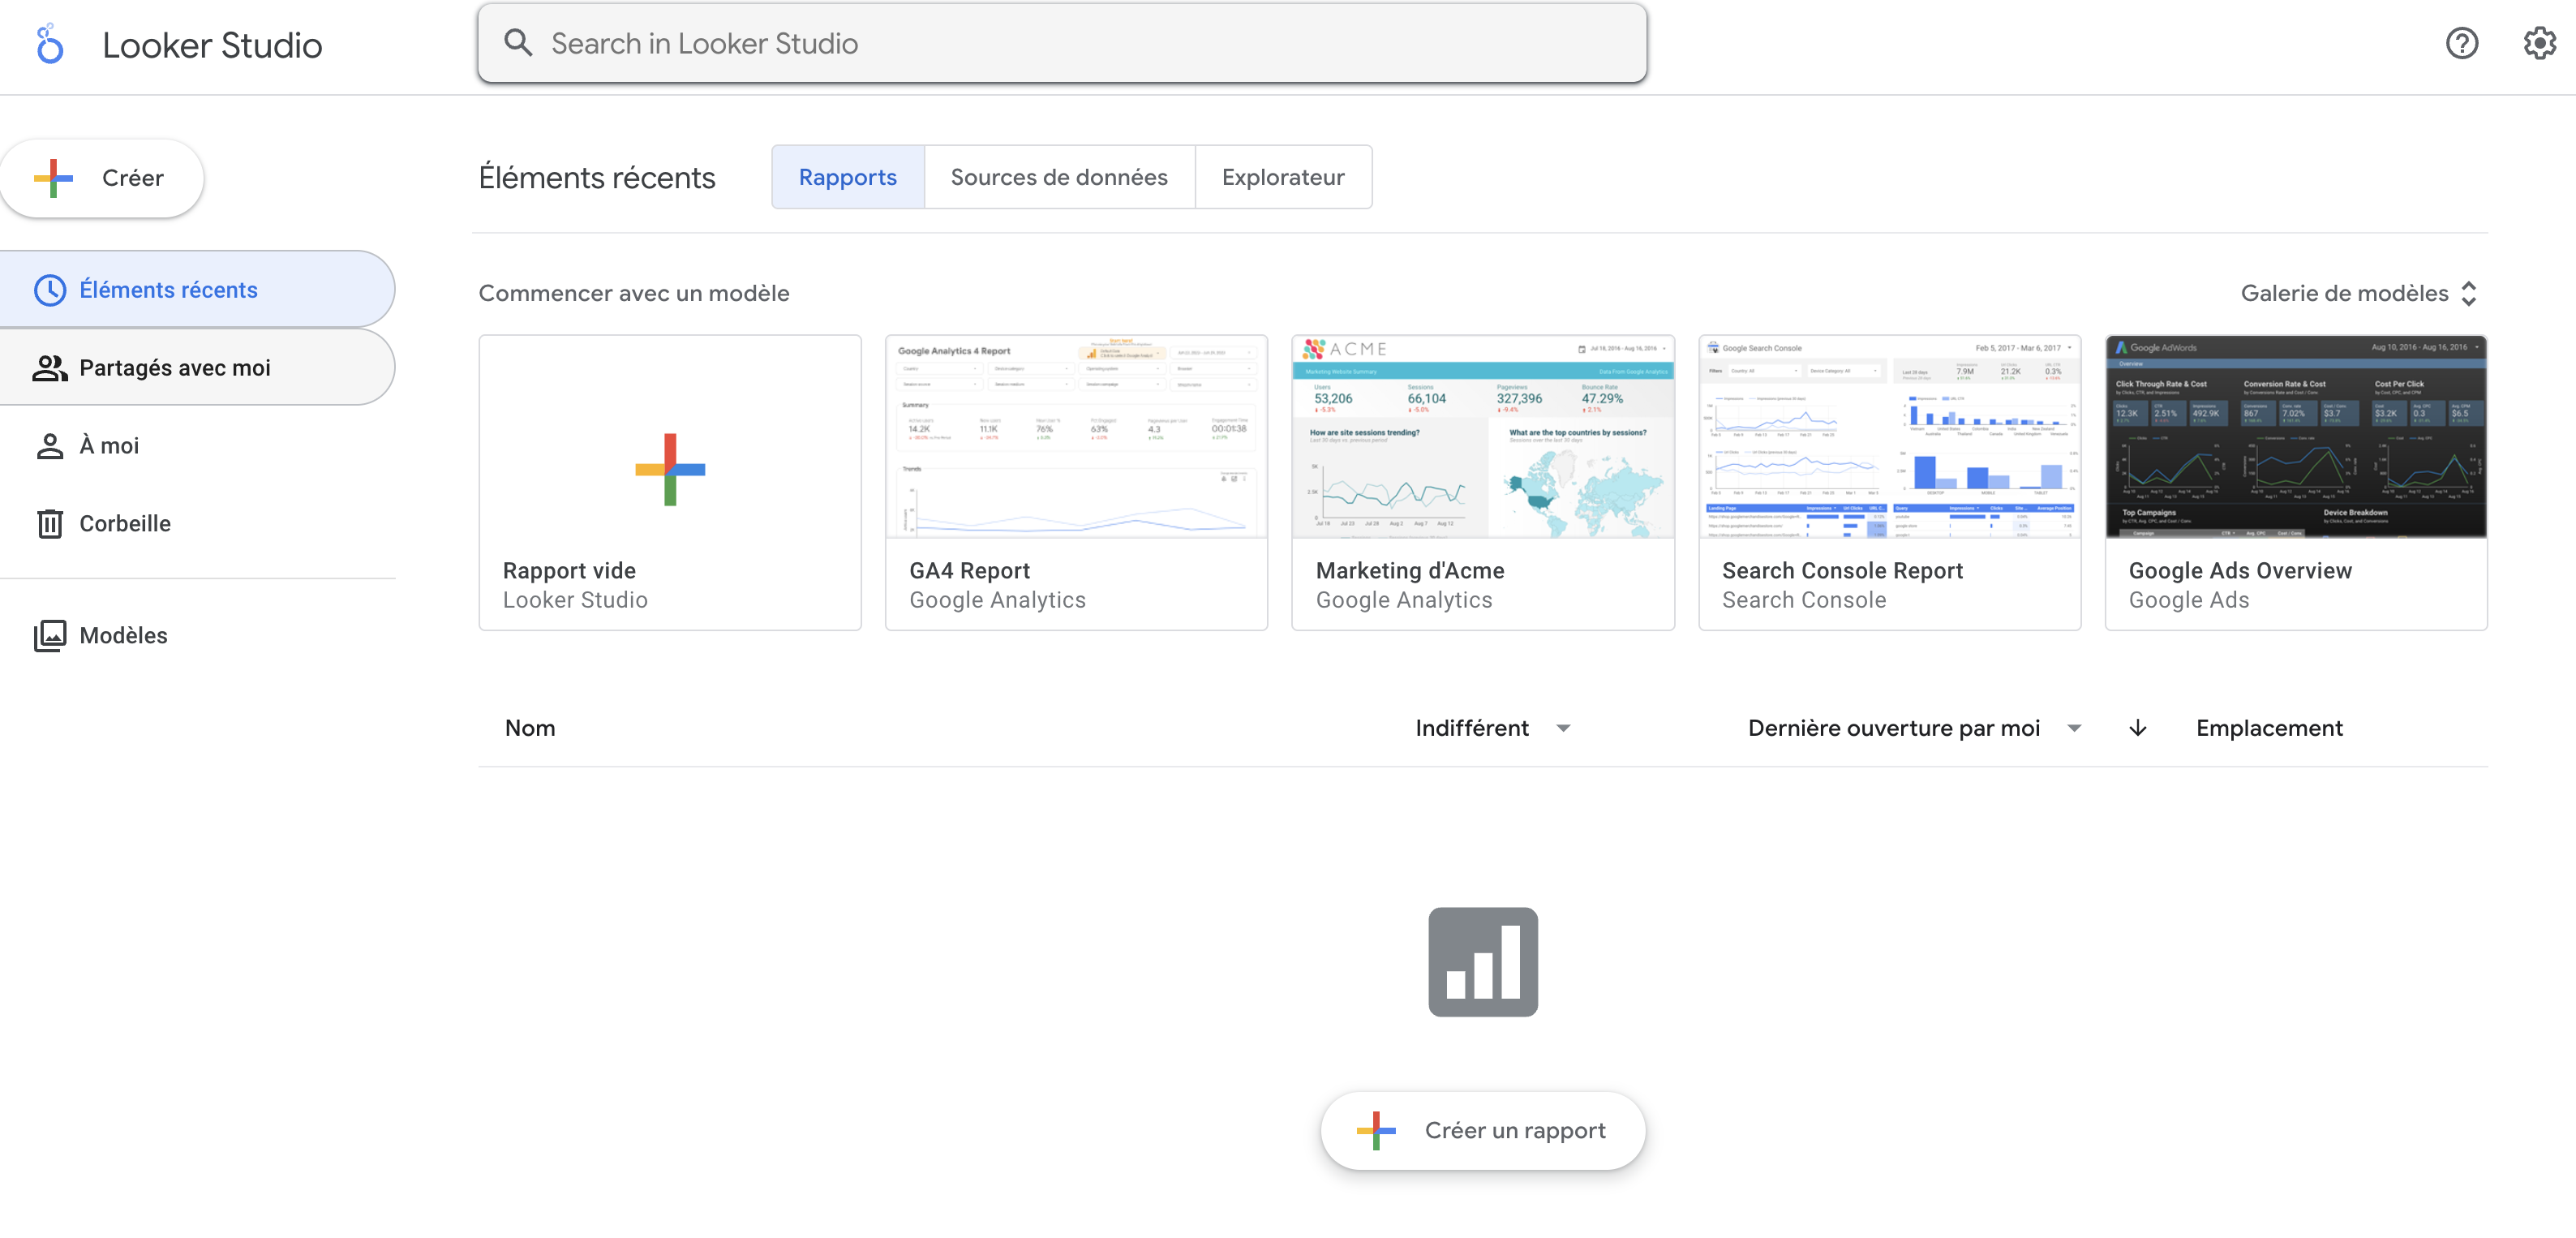Click the search magnifier icon

[518, 43]
